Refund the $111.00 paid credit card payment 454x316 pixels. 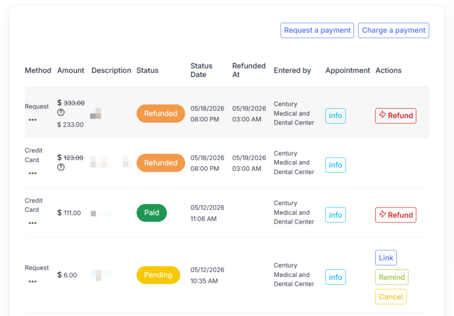click(395, 215)
